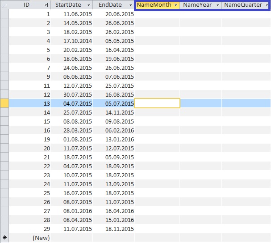Click EndDate cell 15.01.2016
Screen dimensions: 271x243
click(x=113, y=220)
